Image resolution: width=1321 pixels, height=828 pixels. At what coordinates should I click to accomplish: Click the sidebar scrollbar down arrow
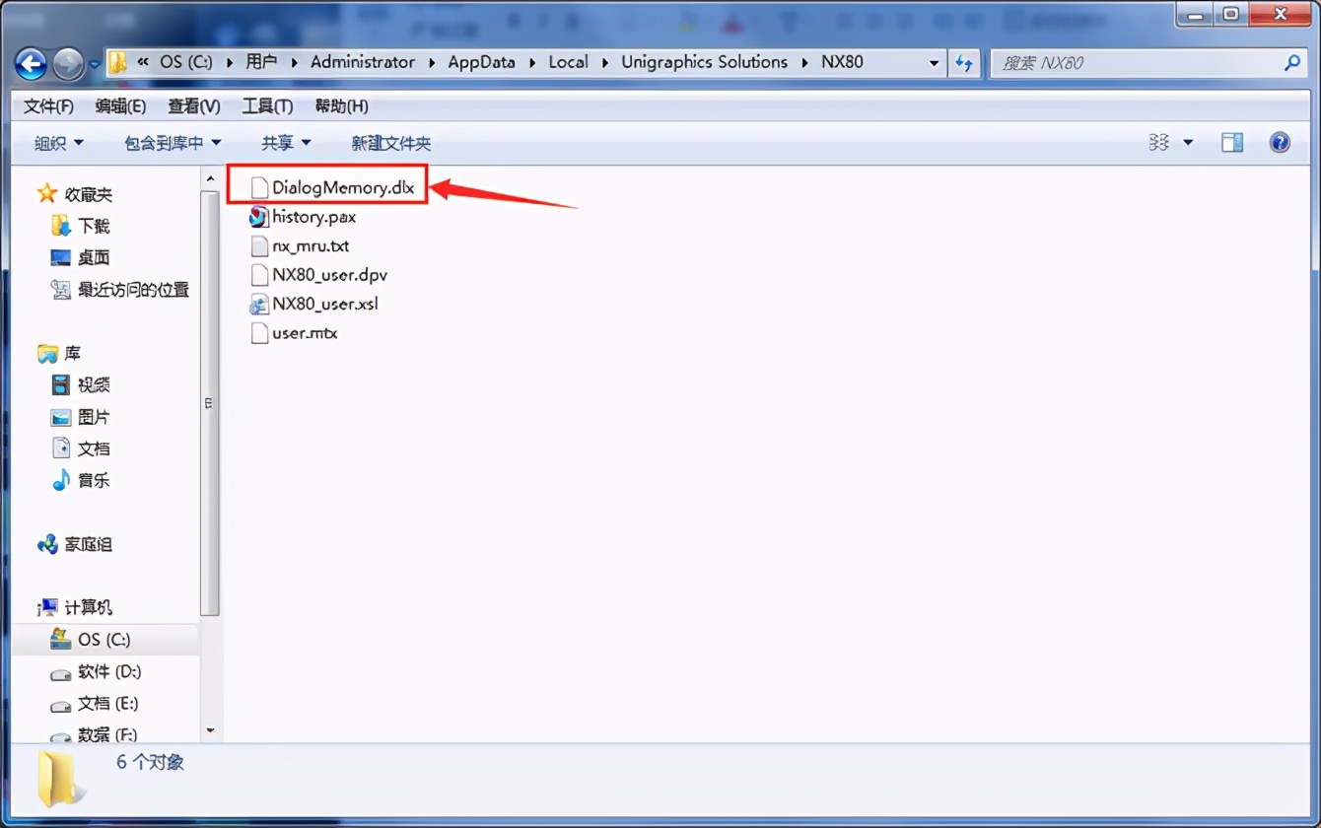(209, 730)
